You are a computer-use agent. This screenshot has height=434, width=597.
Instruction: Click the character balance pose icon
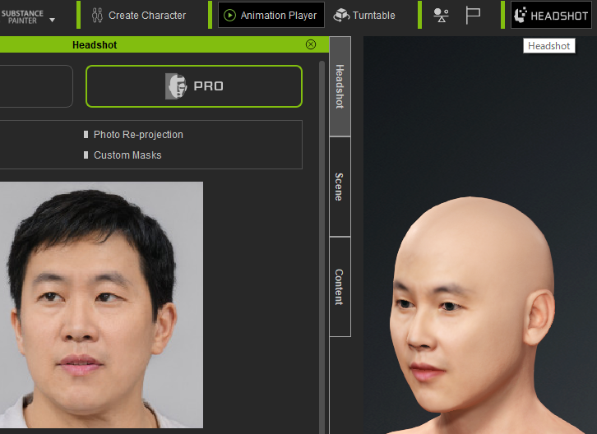[441, 16]
